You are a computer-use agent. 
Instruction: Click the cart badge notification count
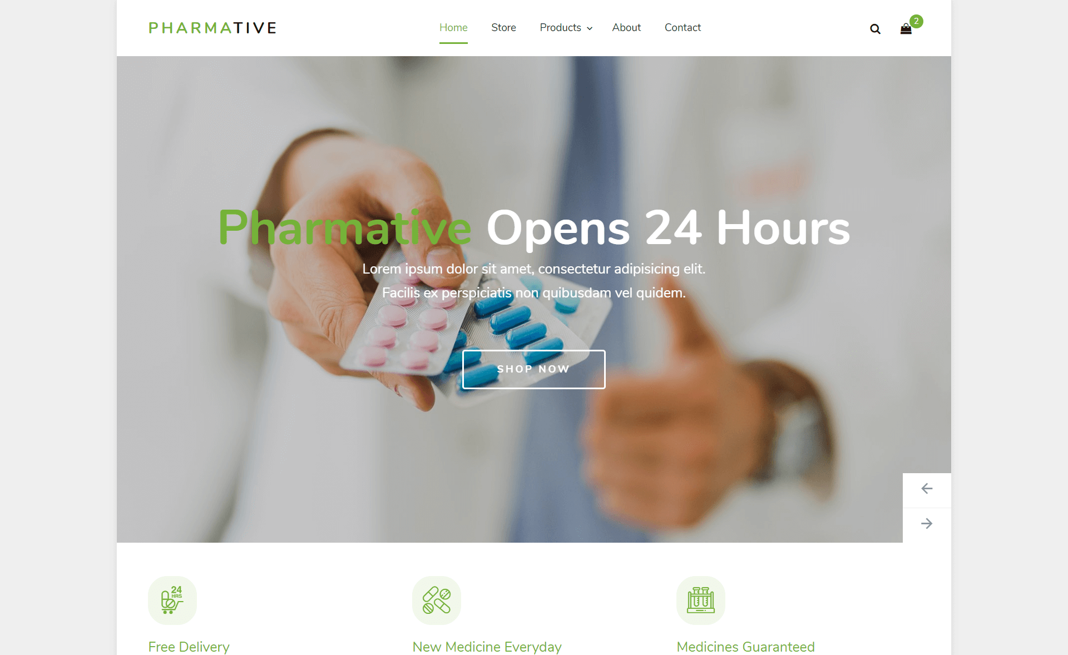pyautogui.click(x=916, y=21)
